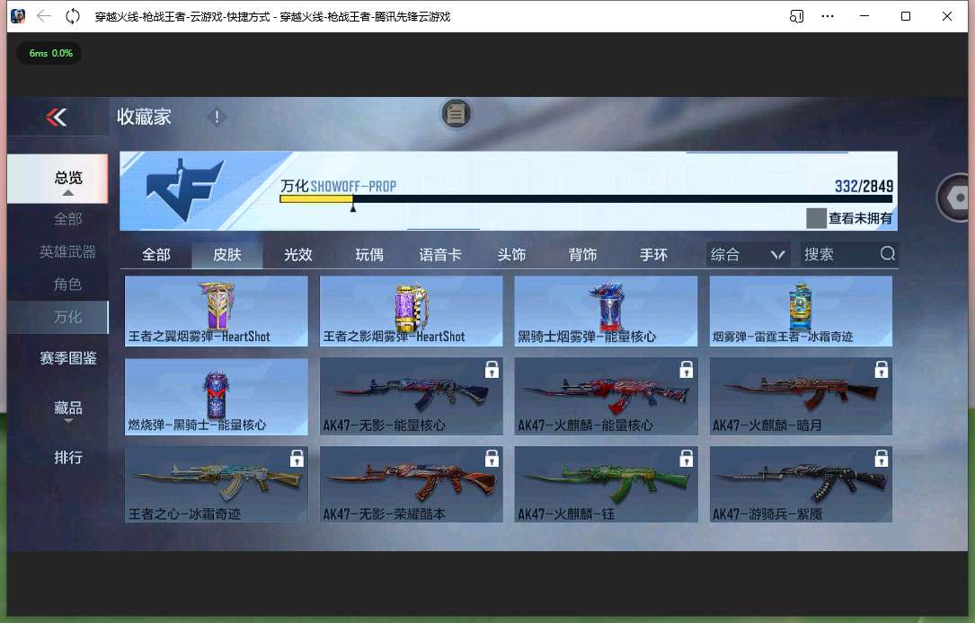
Task: Open the AK47-游骑兵-紫魇 weapon card
Action: pos(801,485)
